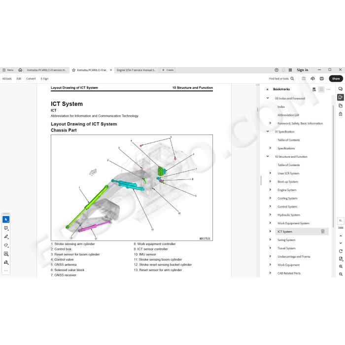The height and width of the screenshot is (345, 345).
Task: Expand the Hydraulic System bookmark
Action: 270,214
